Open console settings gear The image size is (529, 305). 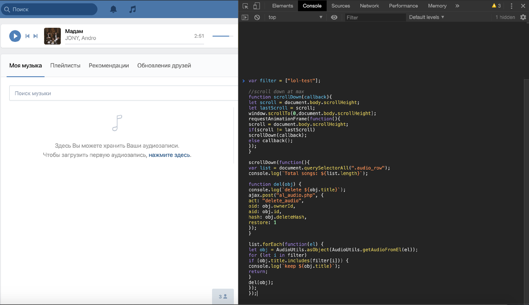(x=523, y=17)
